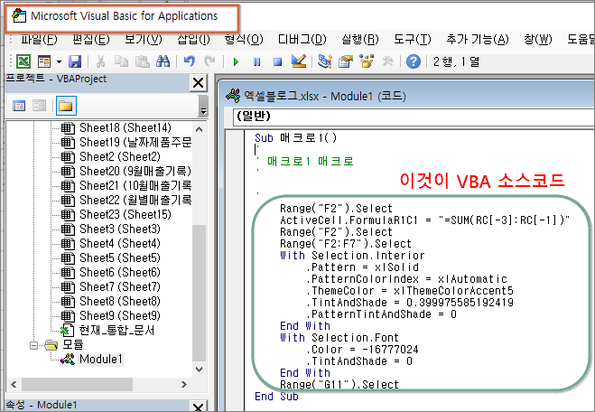Open the 추가 기능(A) menu
This screenshot has height=412, width=595.
pyautogui.click(x=478, y=39)
